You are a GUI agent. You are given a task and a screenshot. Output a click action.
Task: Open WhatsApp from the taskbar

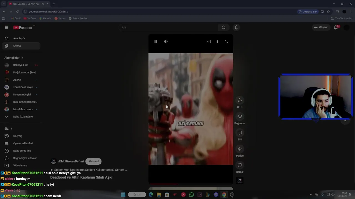(191, 195)
